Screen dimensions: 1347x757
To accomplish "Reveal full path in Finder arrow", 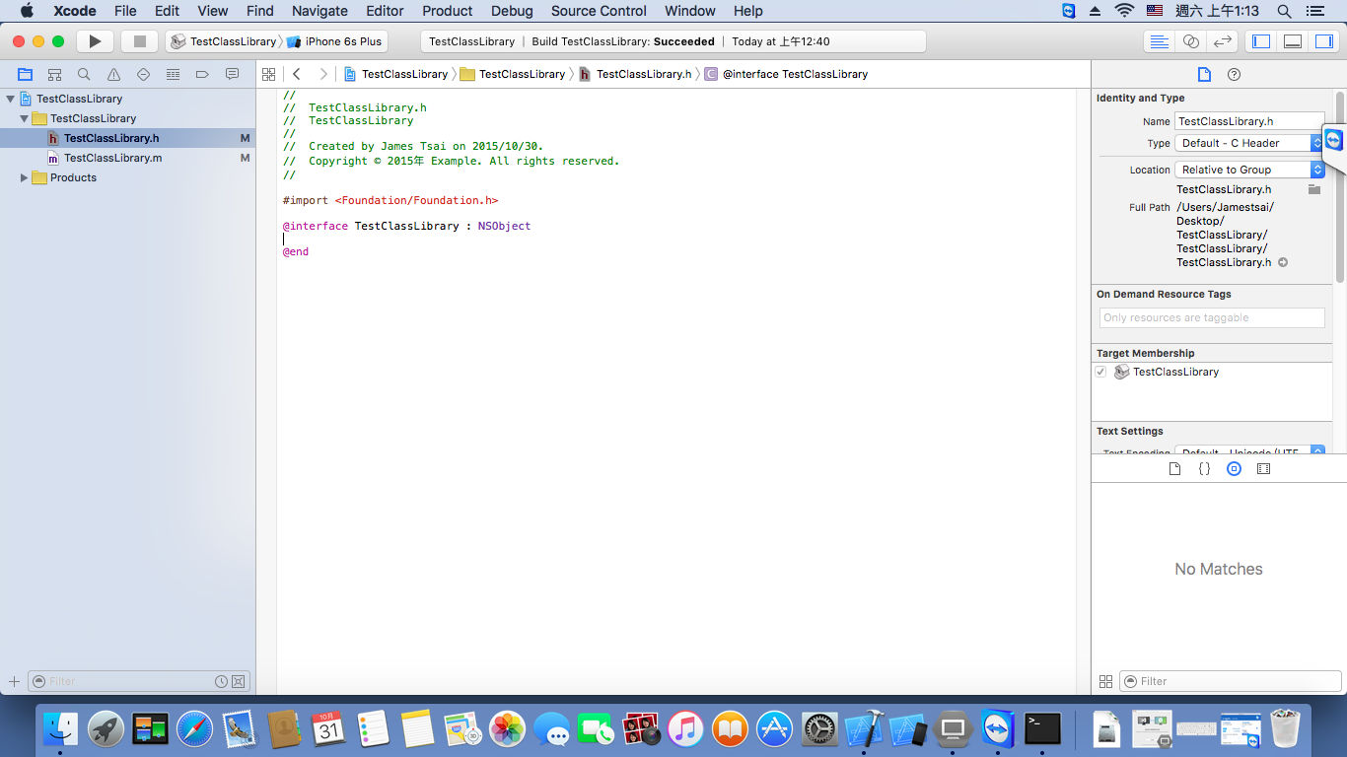I will point(1283,262).
